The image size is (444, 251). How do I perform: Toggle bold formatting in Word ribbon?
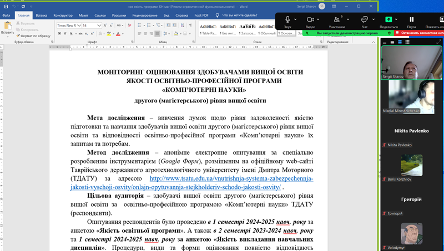(58, 34)
